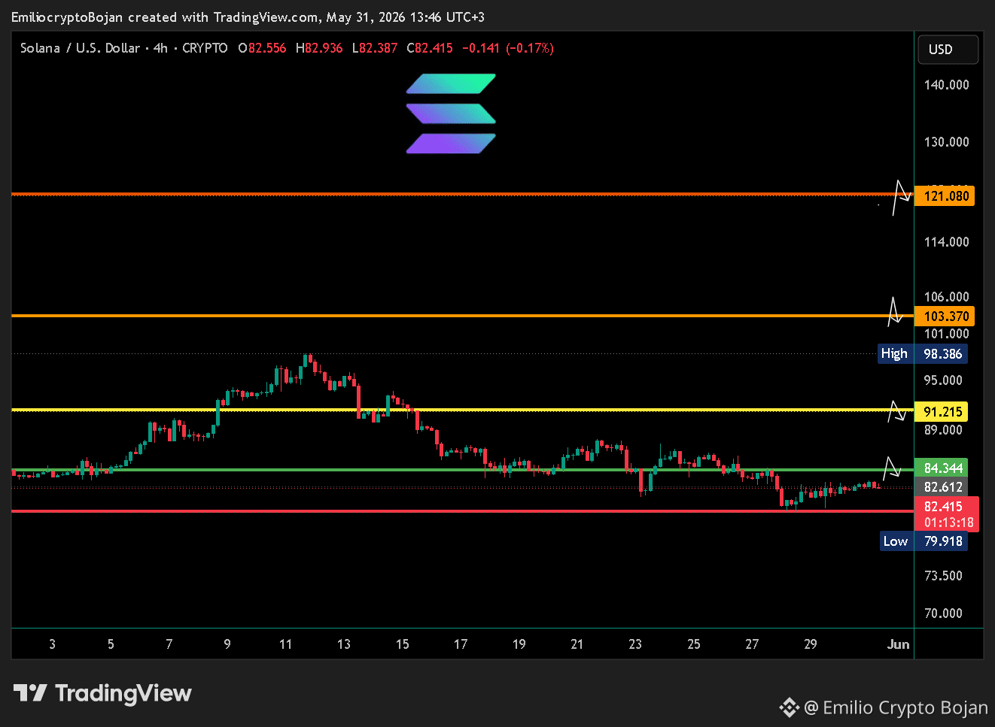
Task: Select the high value H82.936
Action: [x=319, y=48]
